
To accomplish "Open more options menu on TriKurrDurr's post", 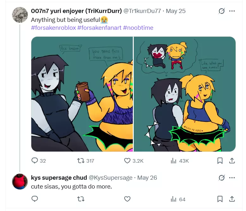I will click(x=232, y=11).
